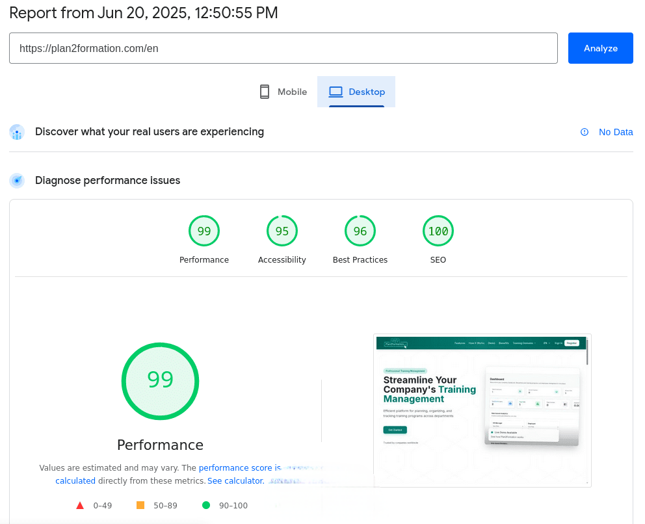
Task: Select the Desktop tab
Action: tap(356, 92)
